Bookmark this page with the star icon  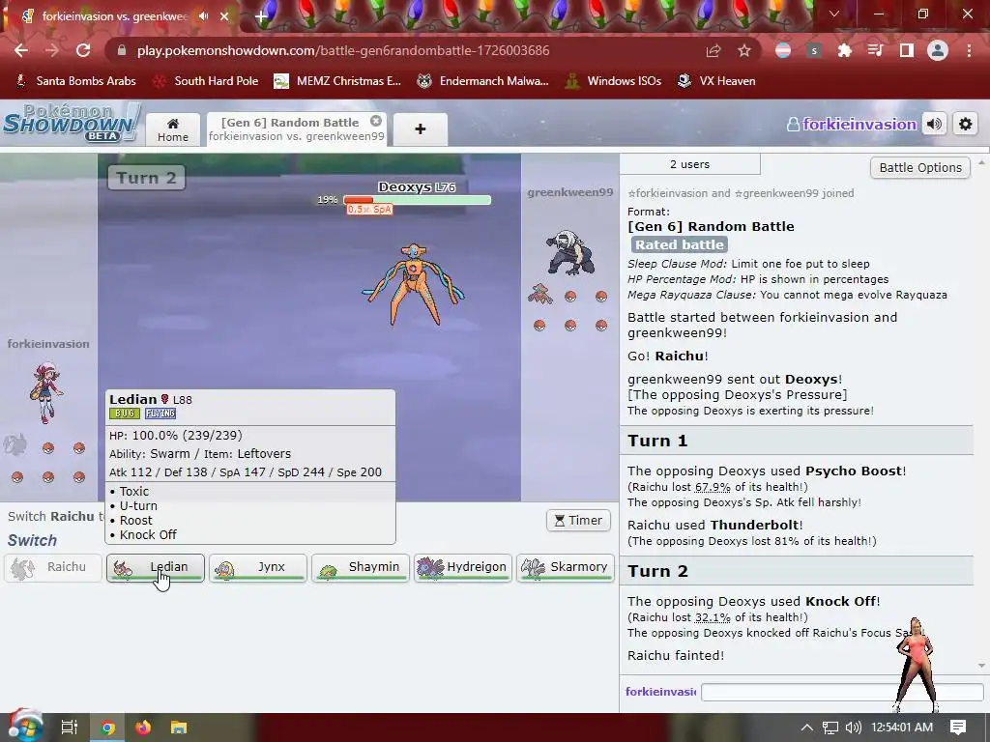[744, 50]
